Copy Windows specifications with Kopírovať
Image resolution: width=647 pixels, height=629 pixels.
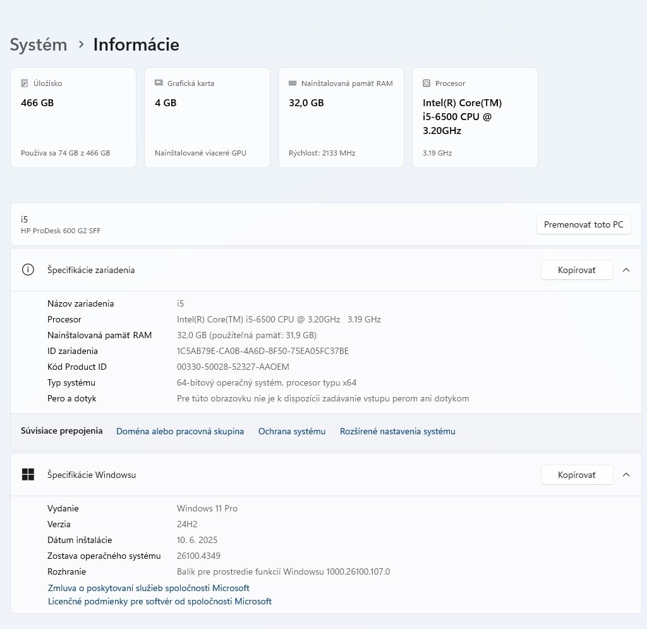576,475
